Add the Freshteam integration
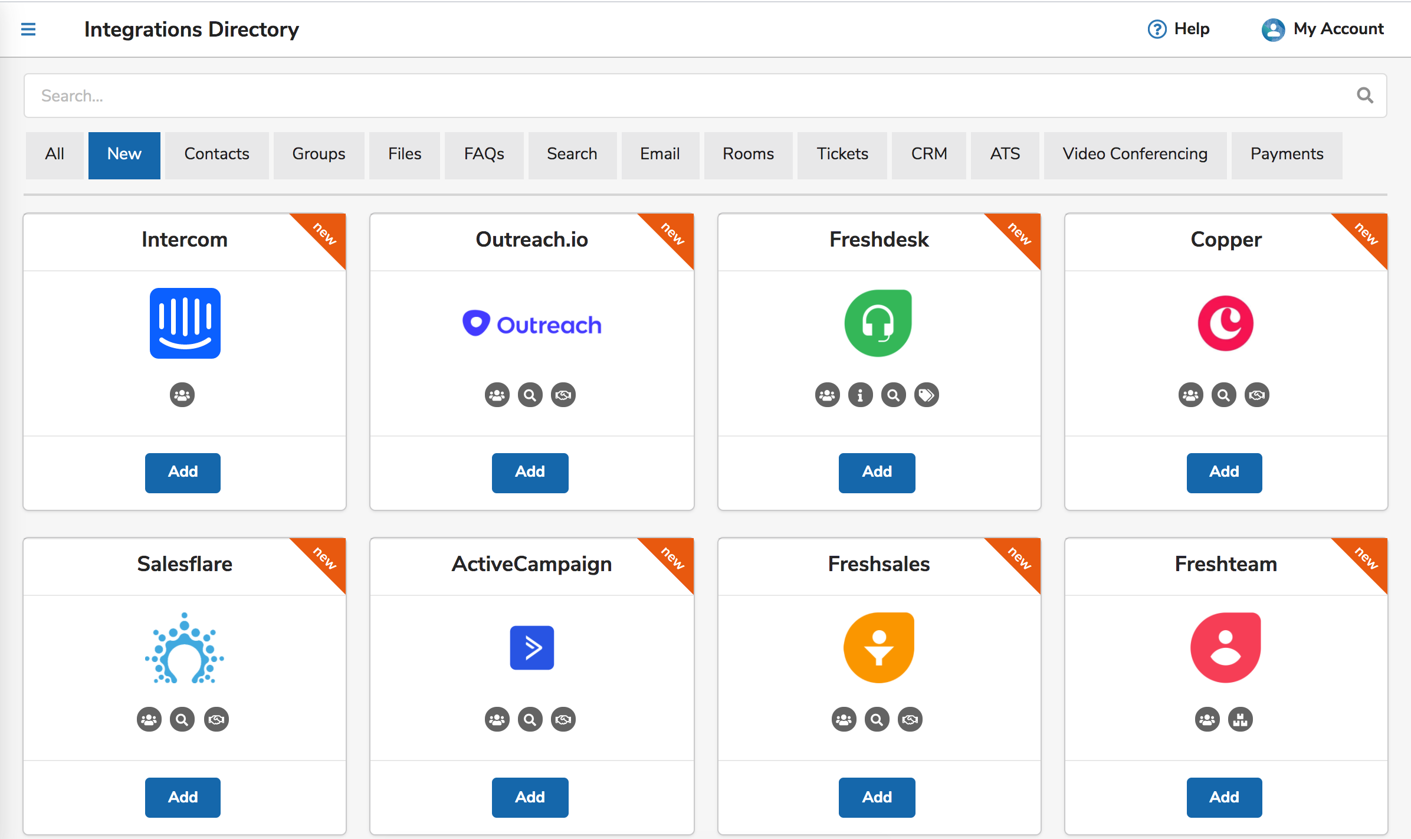 point(1225,797)
